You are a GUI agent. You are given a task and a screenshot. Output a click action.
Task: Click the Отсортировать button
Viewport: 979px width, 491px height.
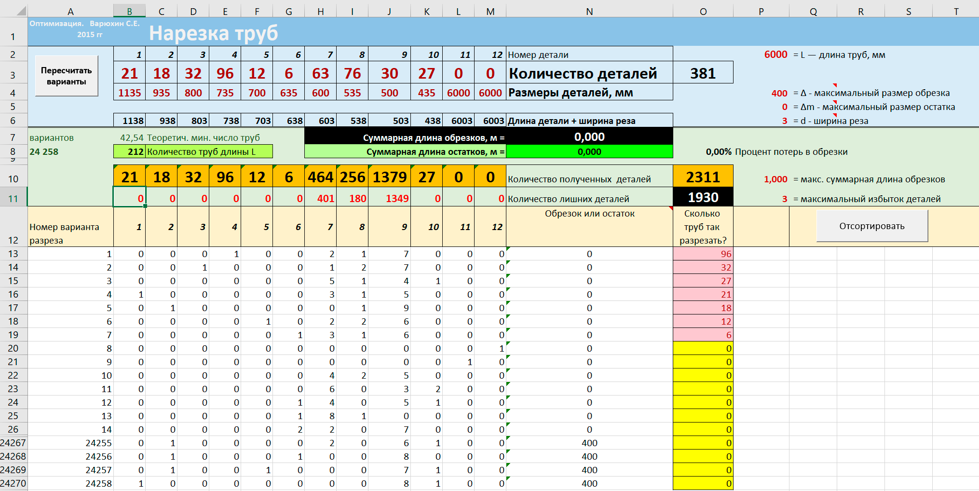point(872,226)
